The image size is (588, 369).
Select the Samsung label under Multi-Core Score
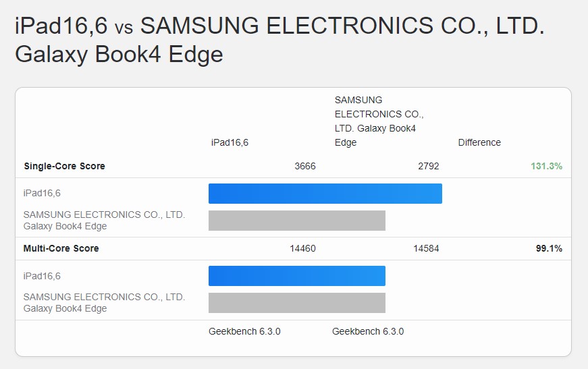point(104,303)
